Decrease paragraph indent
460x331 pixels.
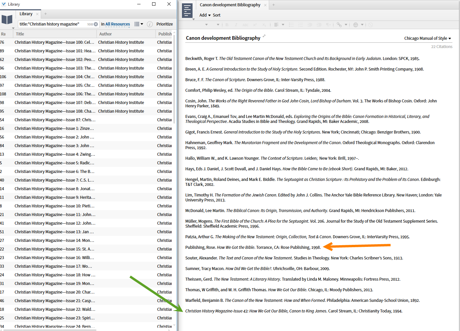pyautogui.click(x=310, y=25)
